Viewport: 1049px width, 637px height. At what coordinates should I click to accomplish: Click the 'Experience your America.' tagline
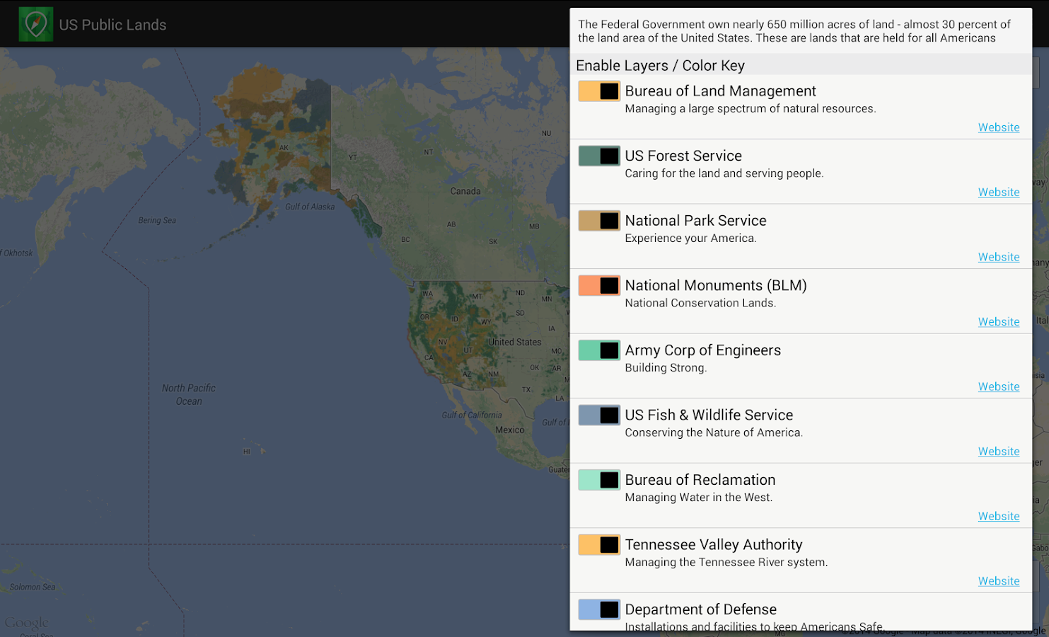(x=690, y=239)
